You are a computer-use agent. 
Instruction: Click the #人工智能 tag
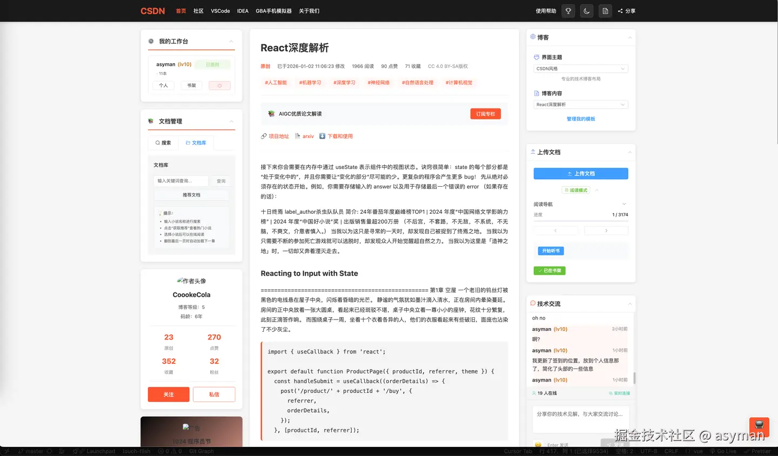click(276, 83)
